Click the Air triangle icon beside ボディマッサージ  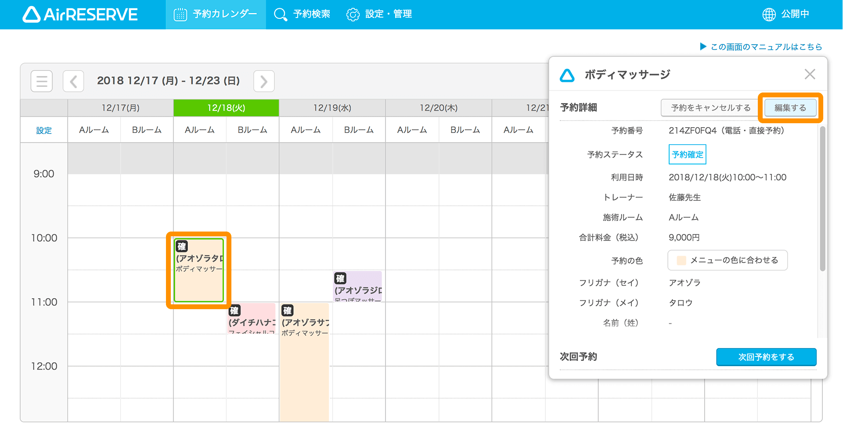point(567,75)
